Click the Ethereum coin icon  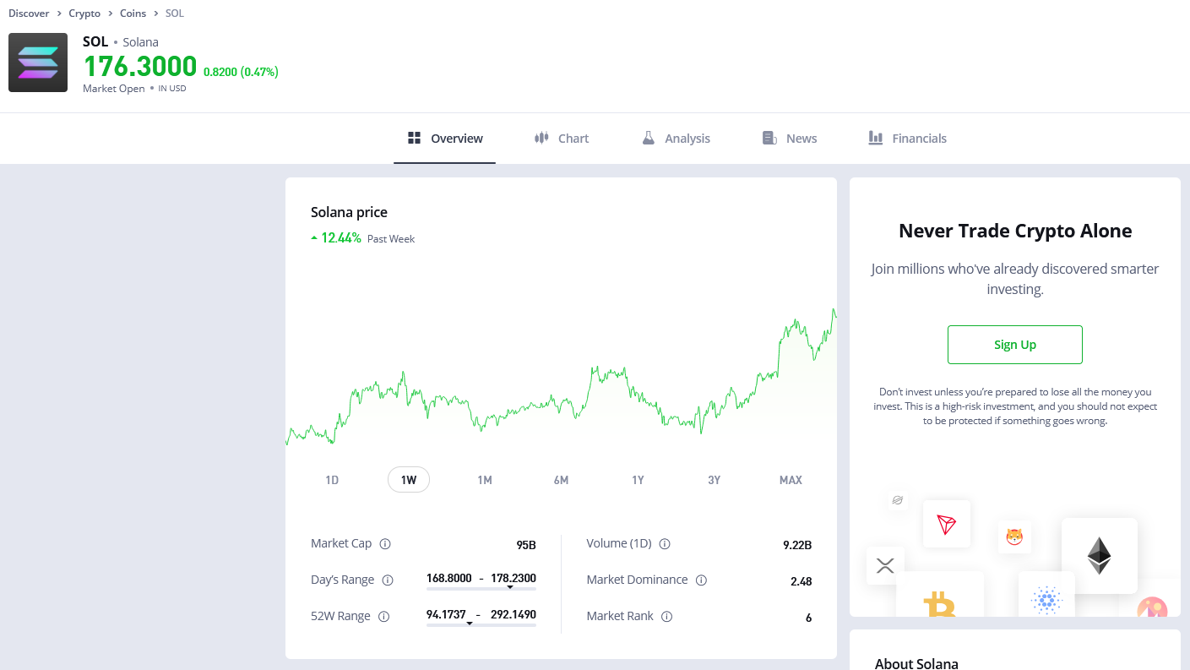[1099, 556]
